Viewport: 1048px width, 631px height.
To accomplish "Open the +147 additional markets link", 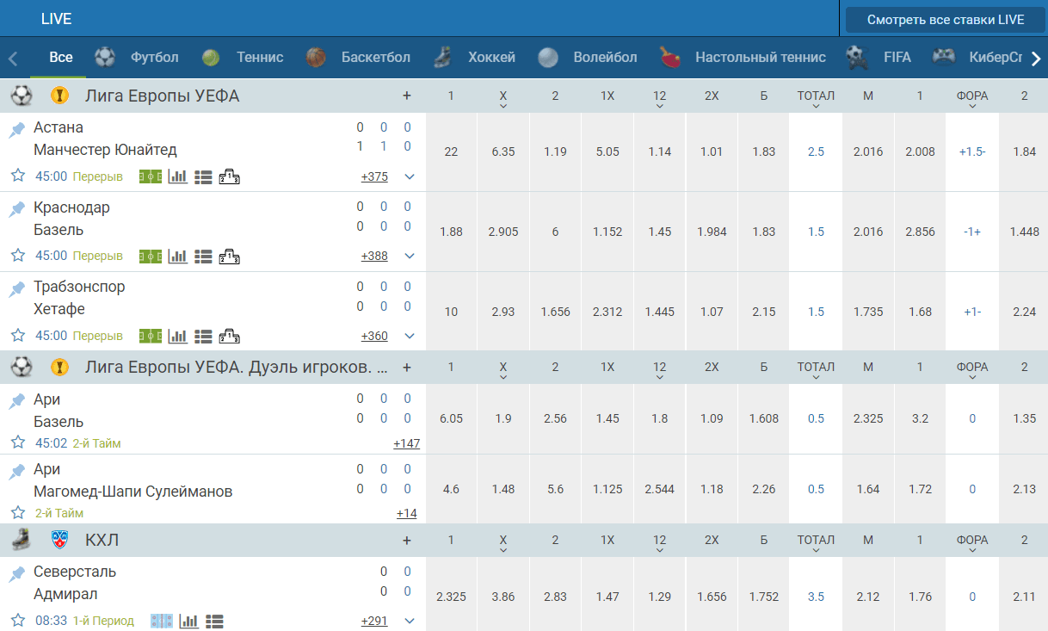I will [406, 443].
